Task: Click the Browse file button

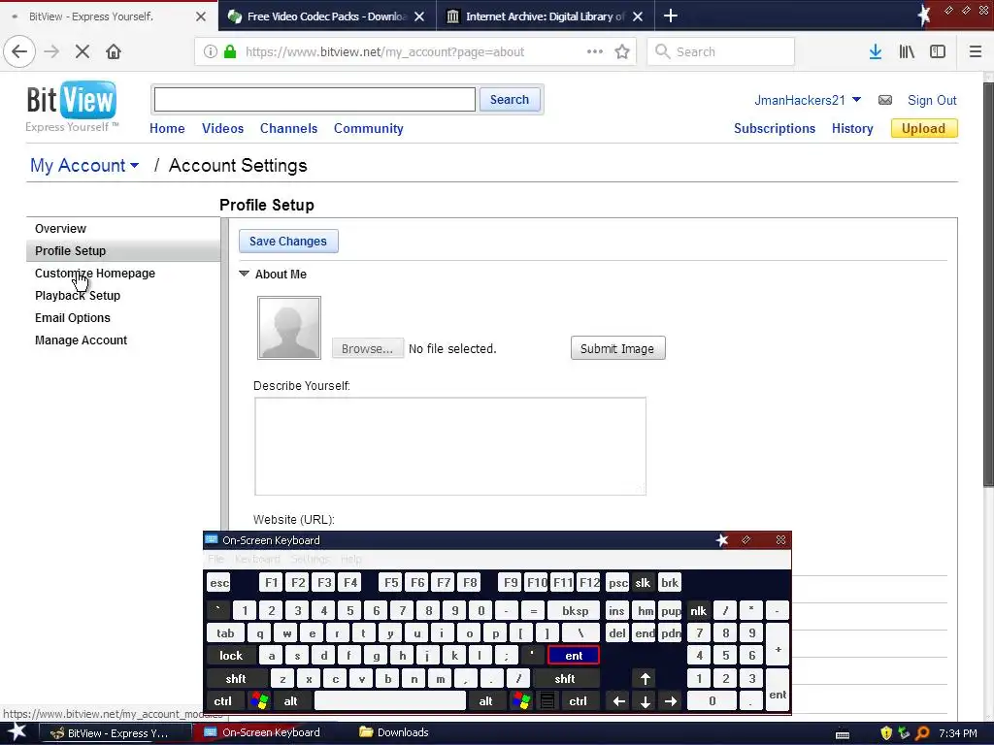Action: [368, 348]
